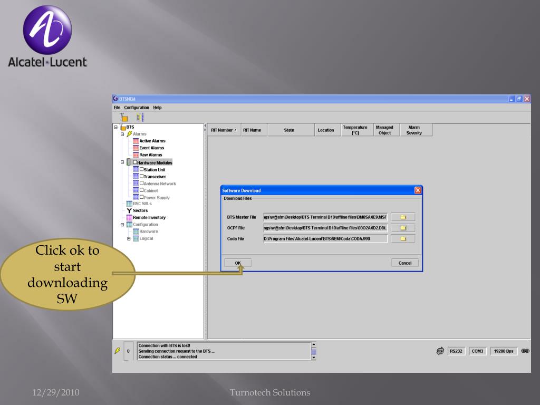
Task: Click the Hardware Modules cabinet icon
Action: 129,162
